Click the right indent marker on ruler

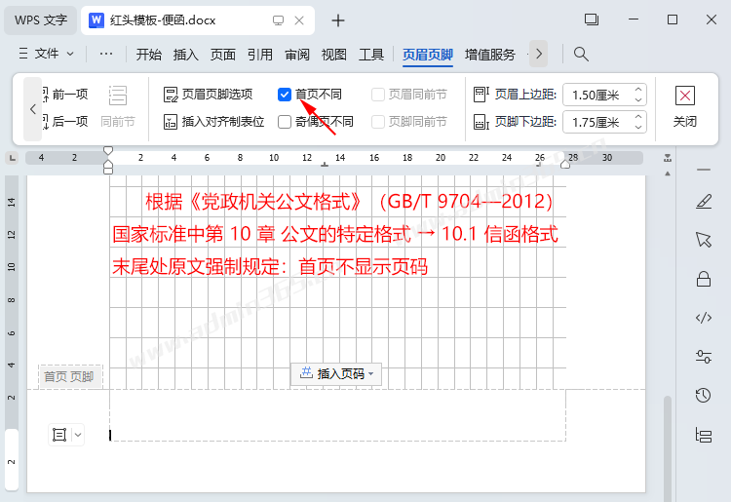point(565,164)
